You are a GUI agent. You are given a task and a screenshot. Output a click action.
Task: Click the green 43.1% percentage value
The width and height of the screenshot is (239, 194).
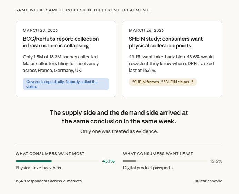[108, 161]
